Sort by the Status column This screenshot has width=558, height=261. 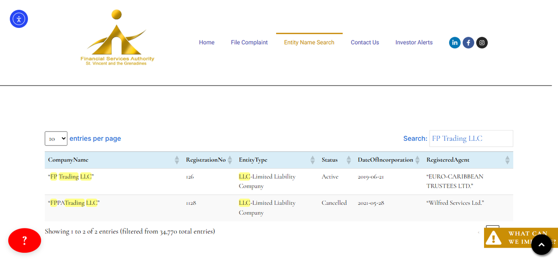click(336, 160)
